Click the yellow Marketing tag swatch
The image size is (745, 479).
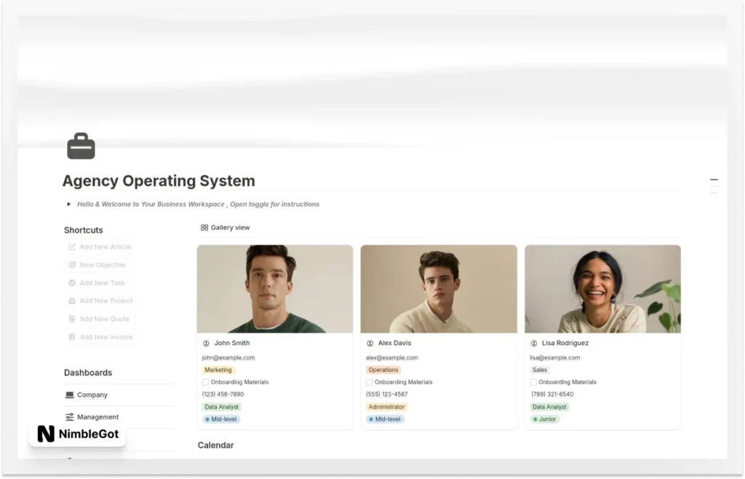tap(219, 369)
